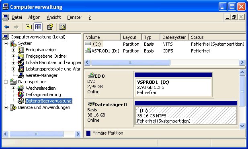Expand the Freigegebene Ordner node
This screenshot has width=248, height=149.
click(13, 56)
